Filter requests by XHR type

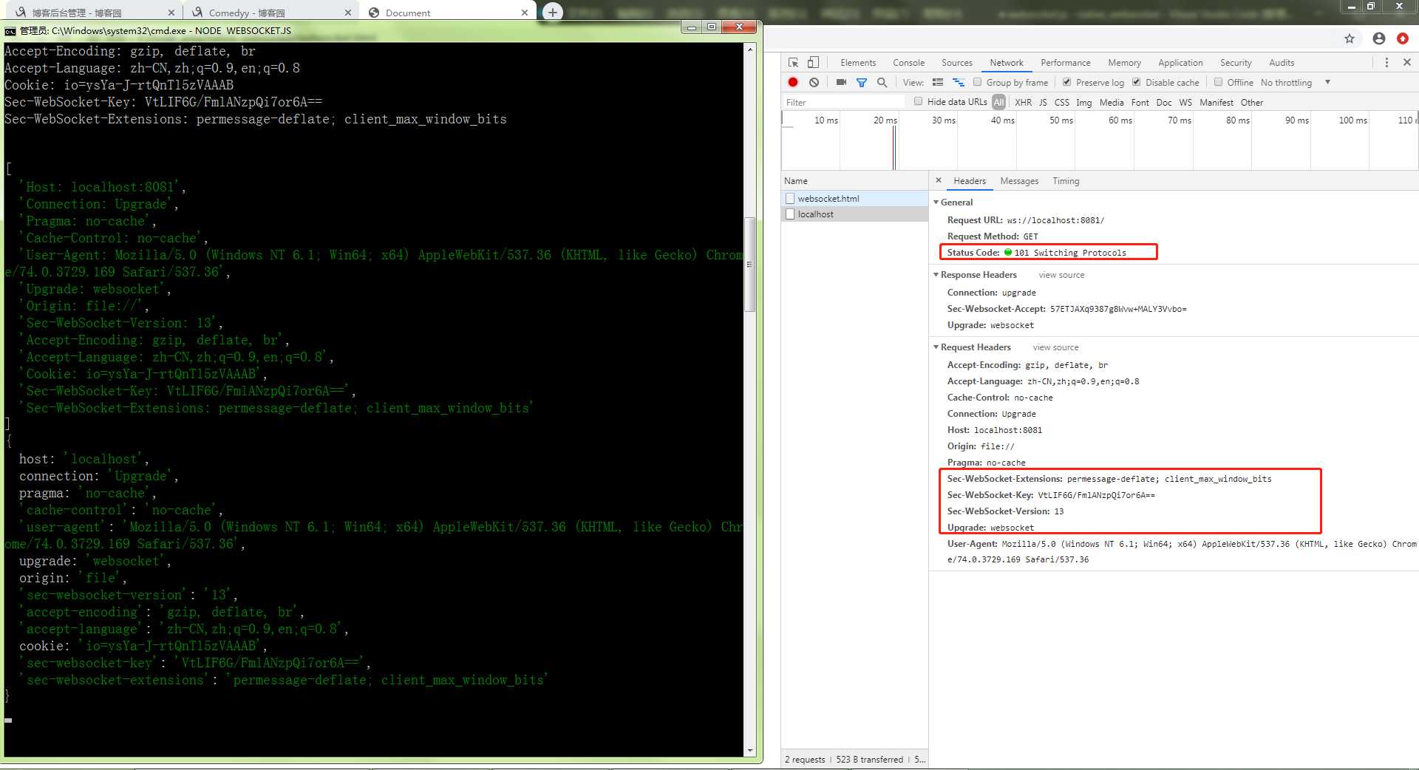pos(1023,102)
